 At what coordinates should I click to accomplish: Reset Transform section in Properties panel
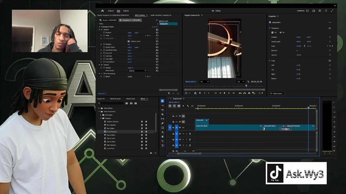click(330, 28)
